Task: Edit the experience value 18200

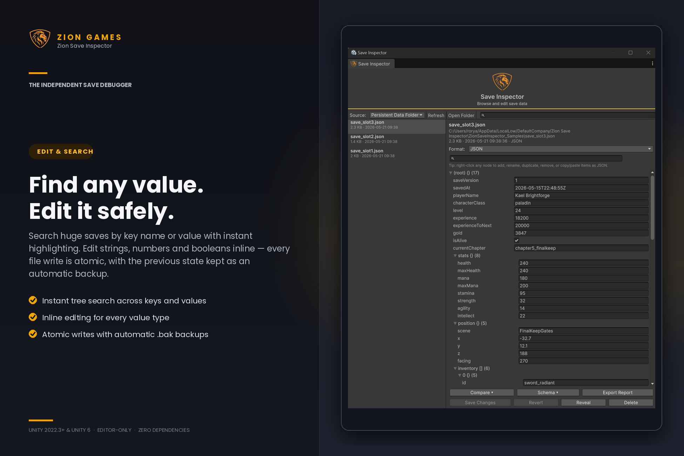Action: 581,218
